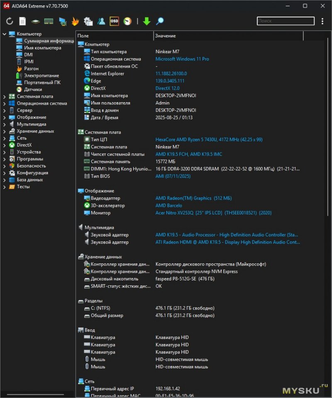
Task: Click the Refresh toolbar icon
Action: coord(10,21)
